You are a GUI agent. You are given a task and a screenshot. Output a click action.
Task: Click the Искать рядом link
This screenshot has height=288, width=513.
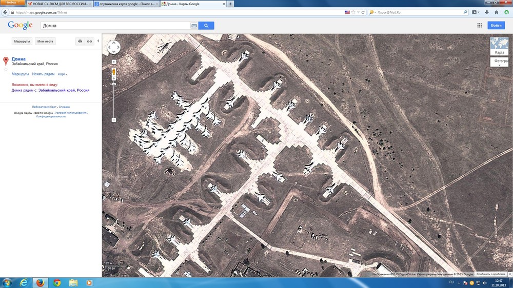tap(43, 74)
